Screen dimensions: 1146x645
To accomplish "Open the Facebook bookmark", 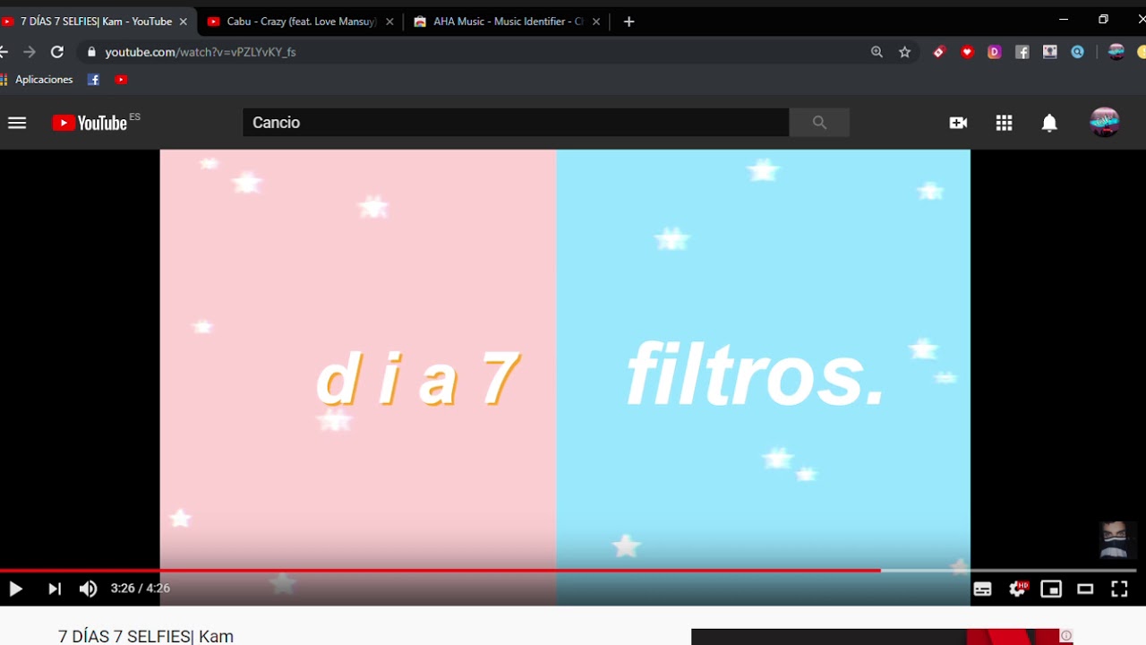I will [x=93, y=80].
